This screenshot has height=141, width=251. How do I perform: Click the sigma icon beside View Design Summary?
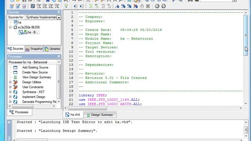tap(15, 78)
